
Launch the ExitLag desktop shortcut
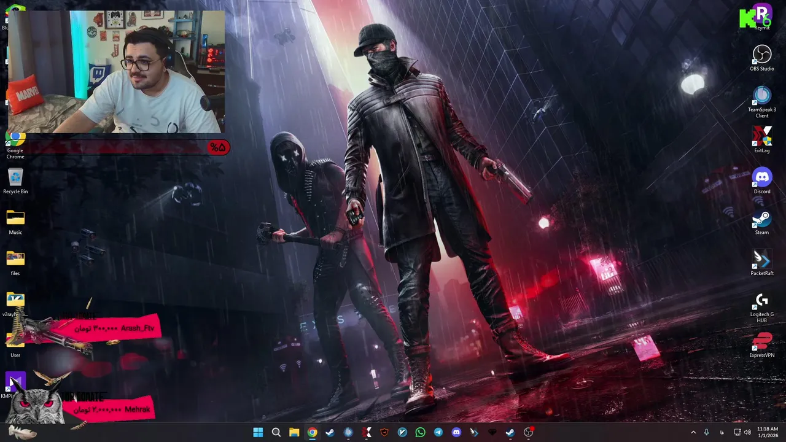[x=762, y=140]
